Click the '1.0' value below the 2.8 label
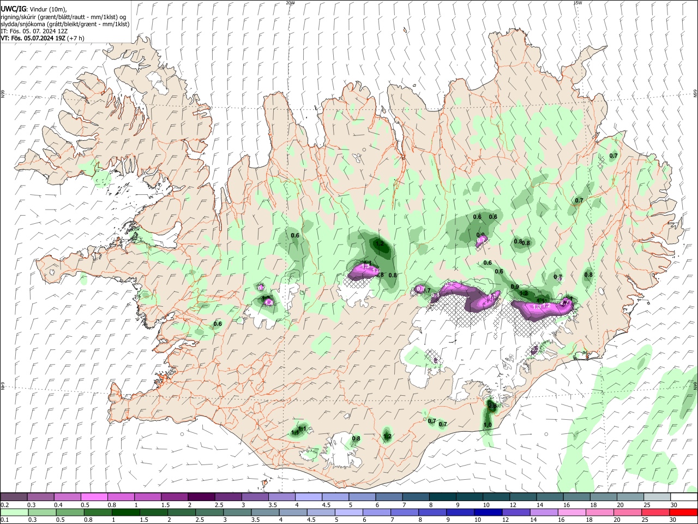The height and width of the screenshot is (524, 698). [x=488, y=425]
